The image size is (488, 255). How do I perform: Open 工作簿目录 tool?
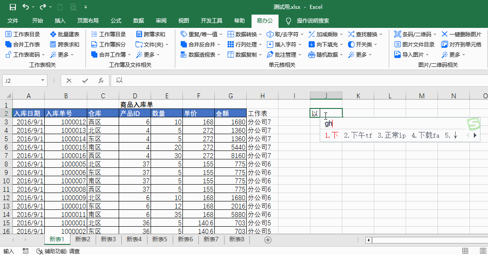click(108, 34)
